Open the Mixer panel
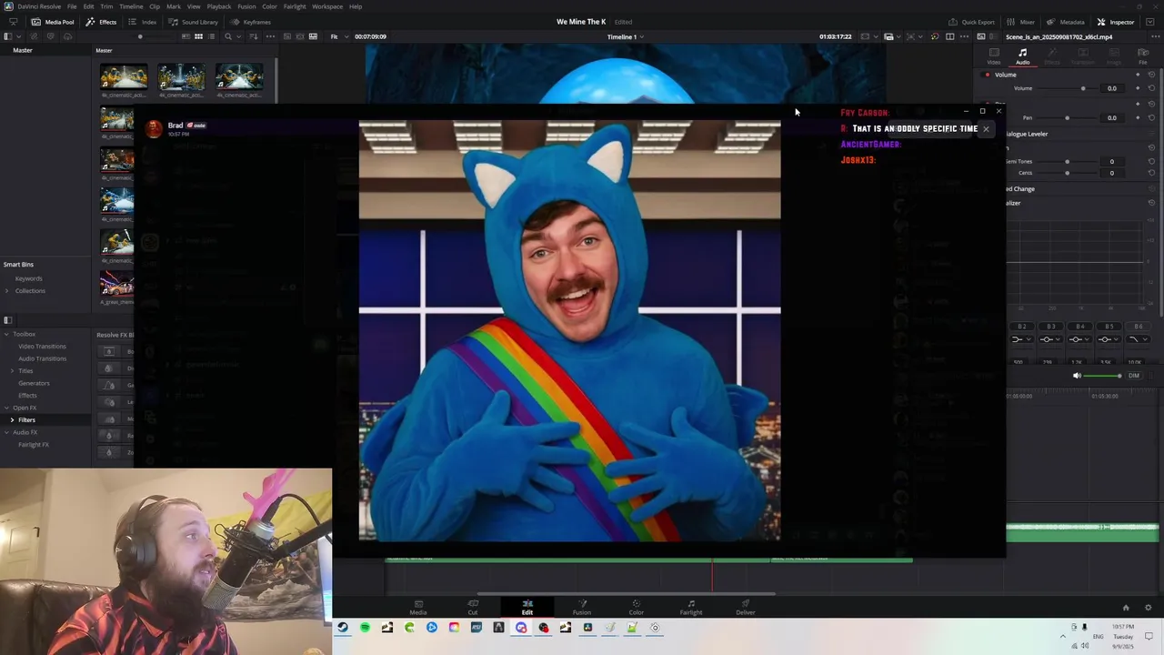 1020,22
